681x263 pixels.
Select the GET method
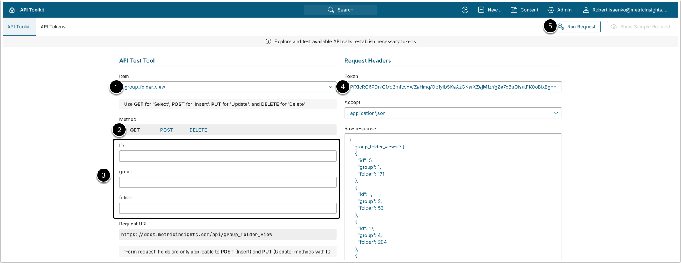point(135,130)
